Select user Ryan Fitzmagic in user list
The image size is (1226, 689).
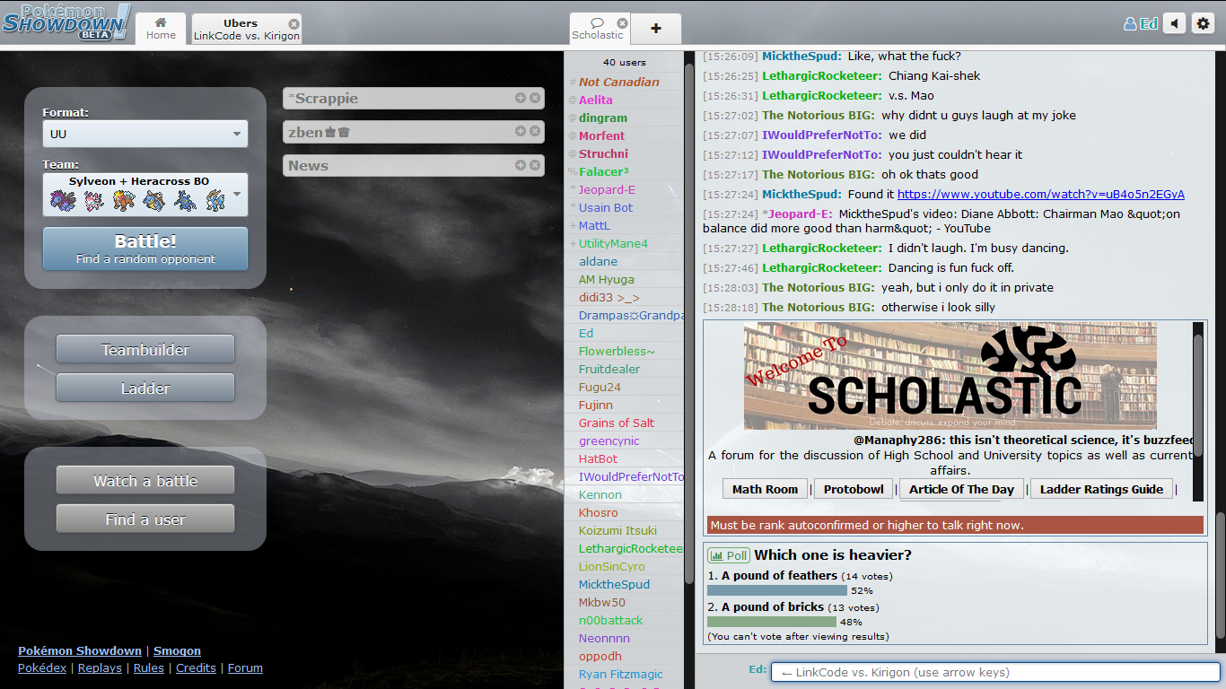point(624,674)
